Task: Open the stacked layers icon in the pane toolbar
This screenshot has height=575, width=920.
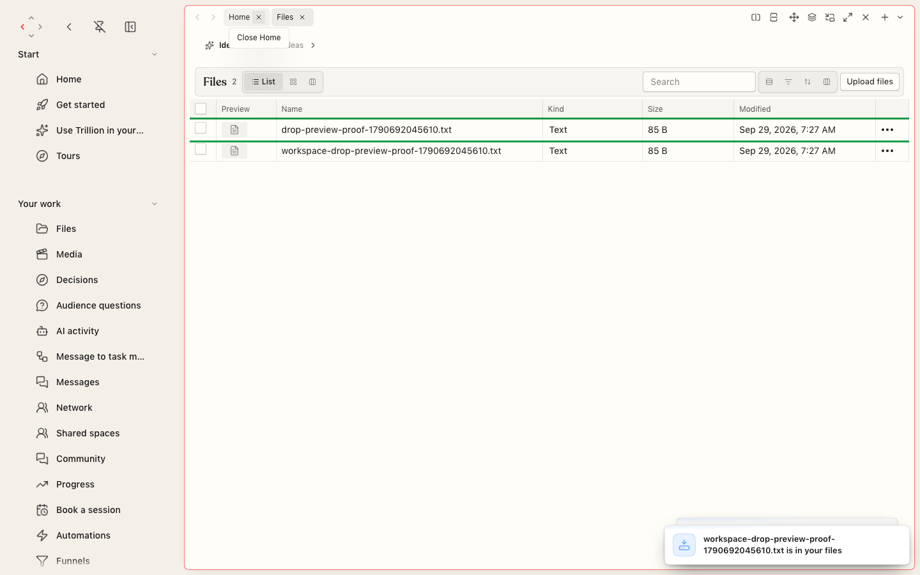Action: click(x=812, y=17)
